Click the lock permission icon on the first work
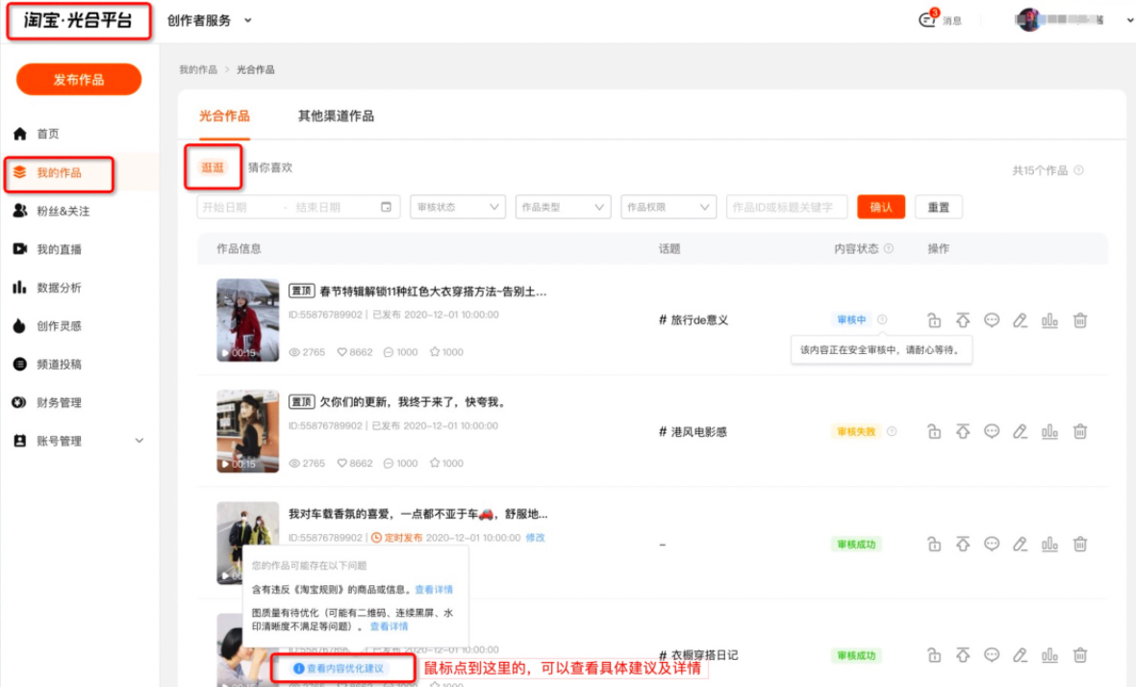This screenshot has height=687, width=1136. pos(933,319)
